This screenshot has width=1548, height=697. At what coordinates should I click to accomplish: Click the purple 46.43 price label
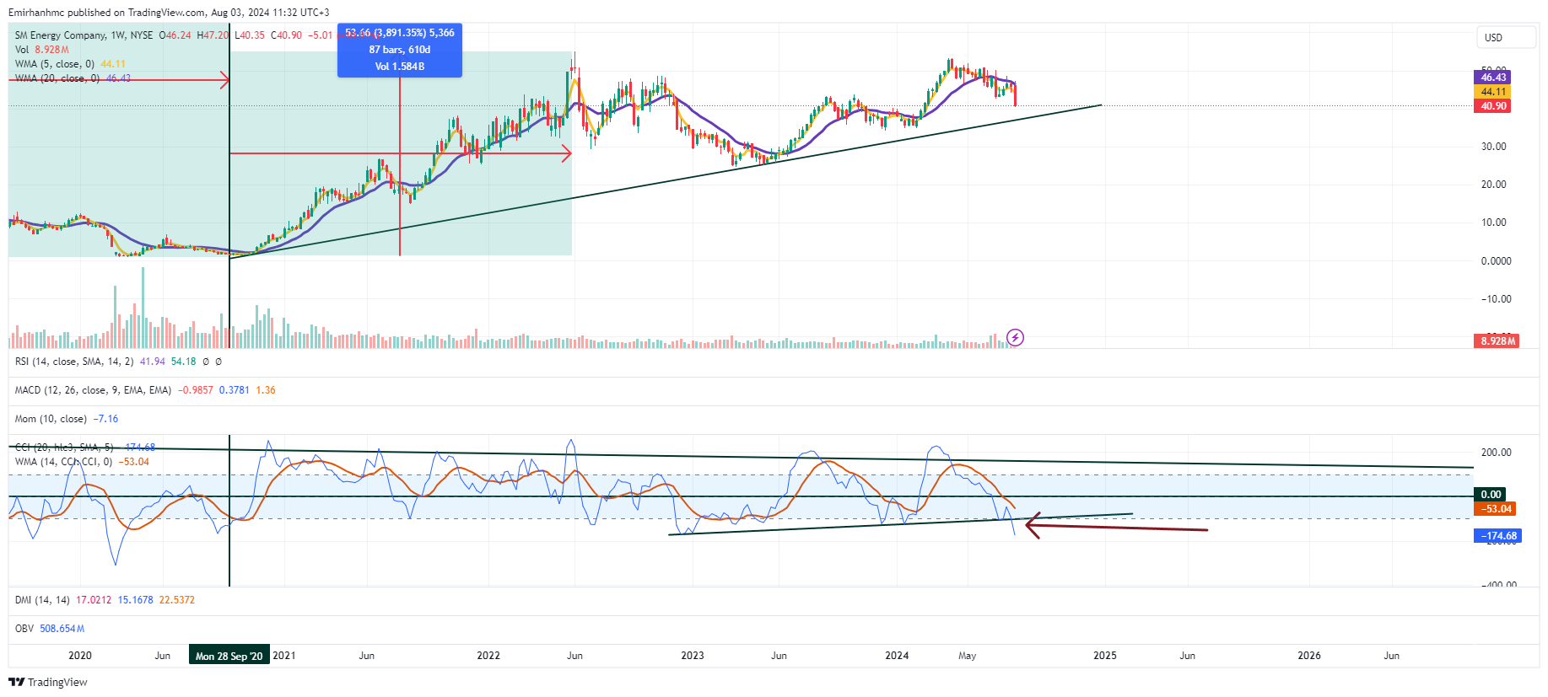1492,78
